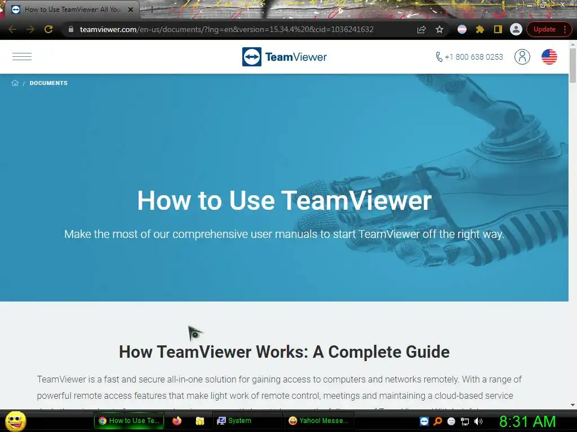Click the 8:31 AM clock
577x432 pixels.
pos(527,421)
